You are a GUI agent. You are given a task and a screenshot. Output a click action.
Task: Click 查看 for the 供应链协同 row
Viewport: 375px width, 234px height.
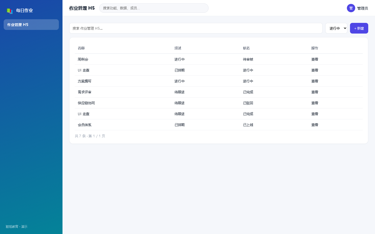pos(315,103)
